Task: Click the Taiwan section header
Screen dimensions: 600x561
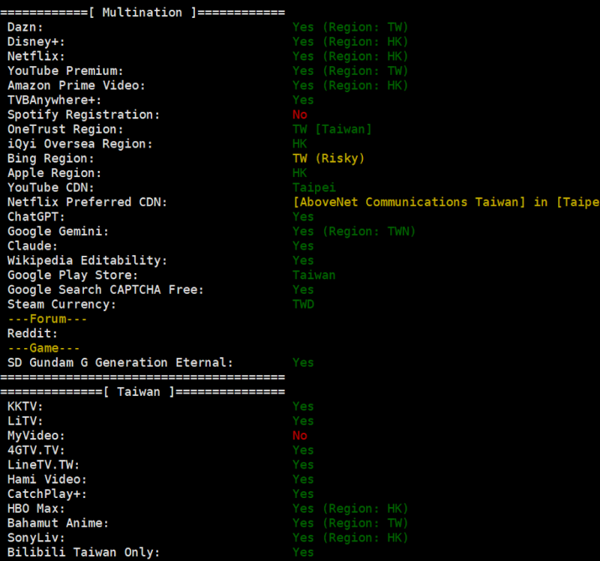Action: pyautogui.click(x=142, y=391)
